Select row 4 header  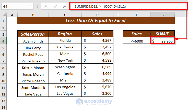click(x=4, y=41)
